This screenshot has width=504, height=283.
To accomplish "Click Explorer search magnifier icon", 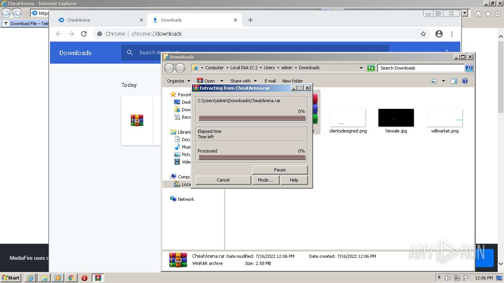I will tap(469, 68).
